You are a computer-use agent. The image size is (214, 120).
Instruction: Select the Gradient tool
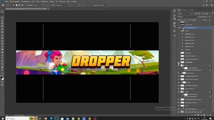[x=2, y=47]
